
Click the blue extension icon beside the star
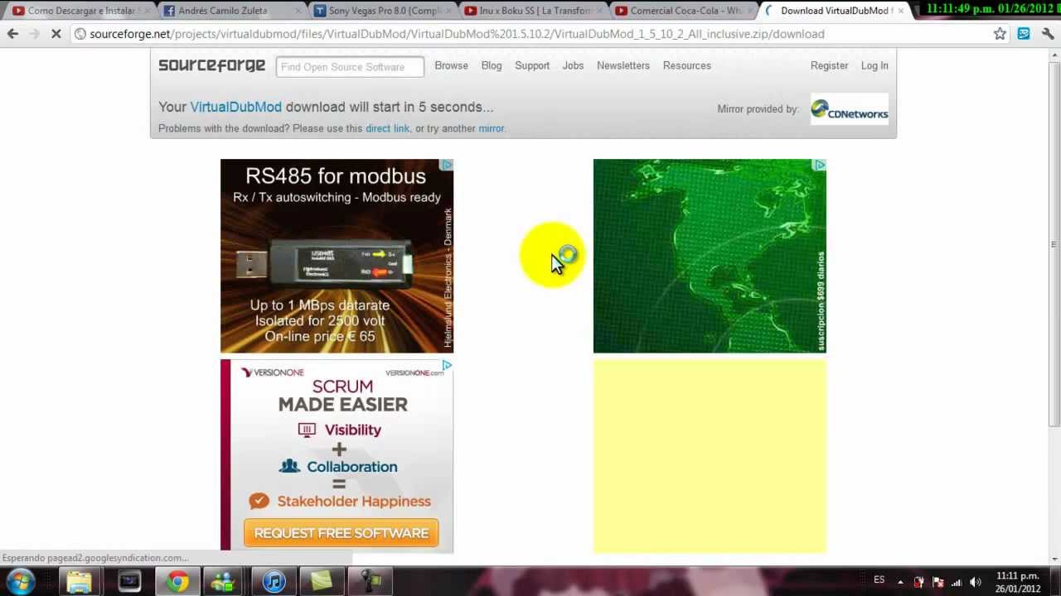click(1024, 34)
